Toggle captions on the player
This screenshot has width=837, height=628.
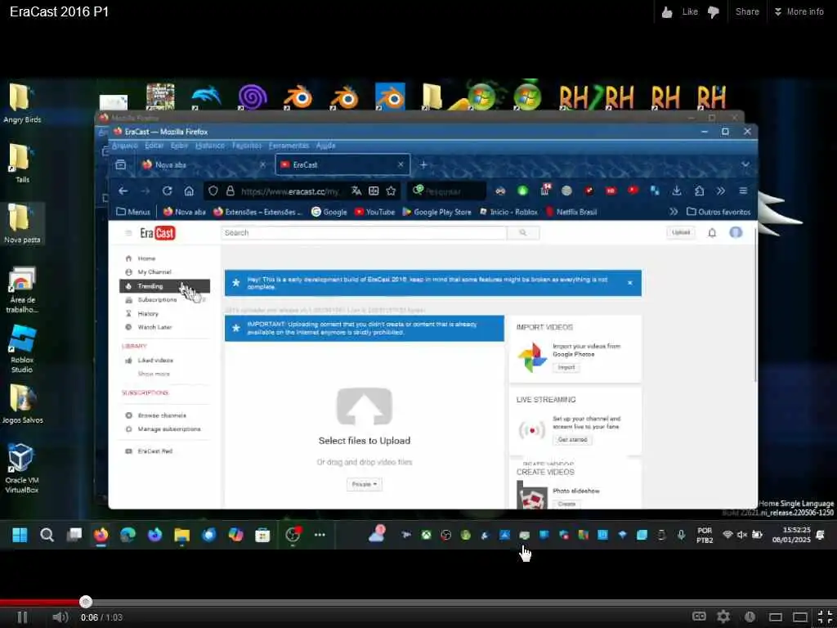point(699,617)
